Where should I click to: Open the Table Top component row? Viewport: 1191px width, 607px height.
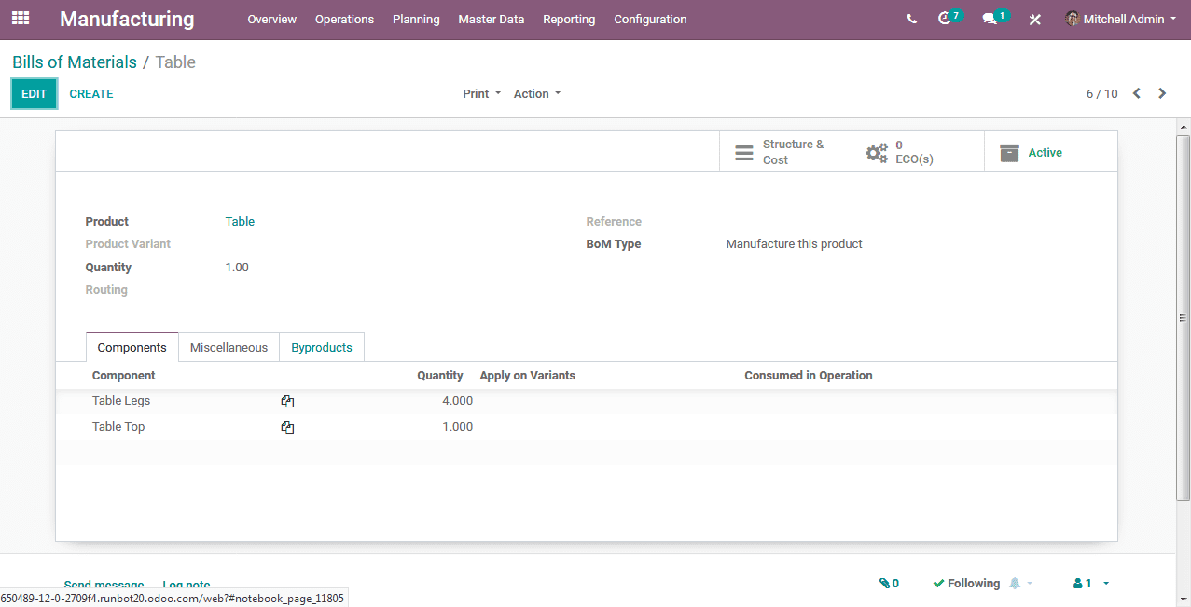click(587, 427)
